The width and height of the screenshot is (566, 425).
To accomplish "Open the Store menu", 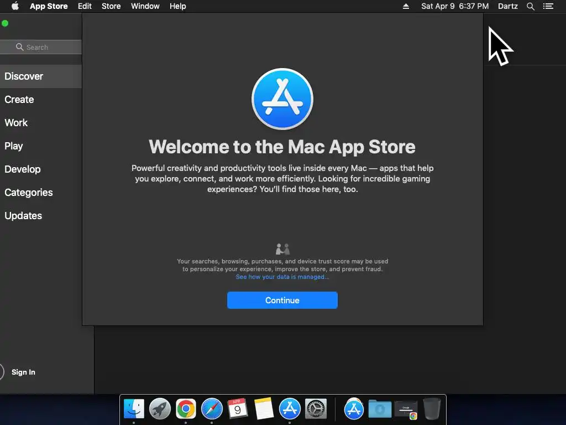I will tap(111, 6).
